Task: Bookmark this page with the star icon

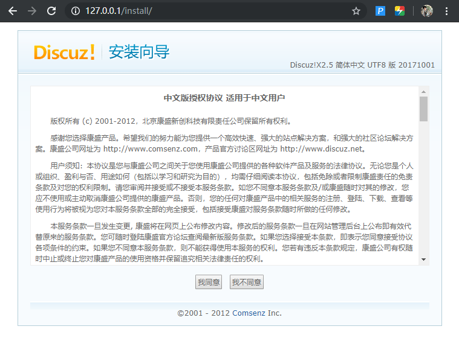Action: tap(356, 11)
